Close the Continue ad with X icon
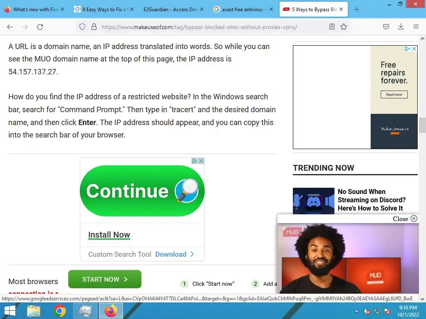This screenshot has width=426, height=319. coord(201,161)
